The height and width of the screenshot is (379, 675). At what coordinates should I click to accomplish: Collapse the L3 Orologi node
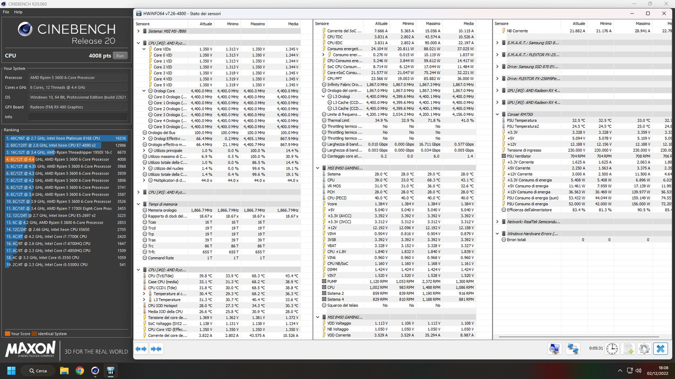pos(323,97)
